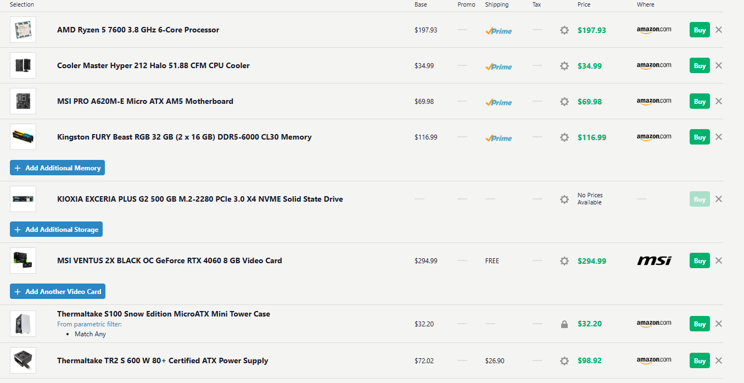This screenshot has width=744, height=383.
Task: Remove the Cooler Master Hyper 212 cooler
Action: click(719, 65)
